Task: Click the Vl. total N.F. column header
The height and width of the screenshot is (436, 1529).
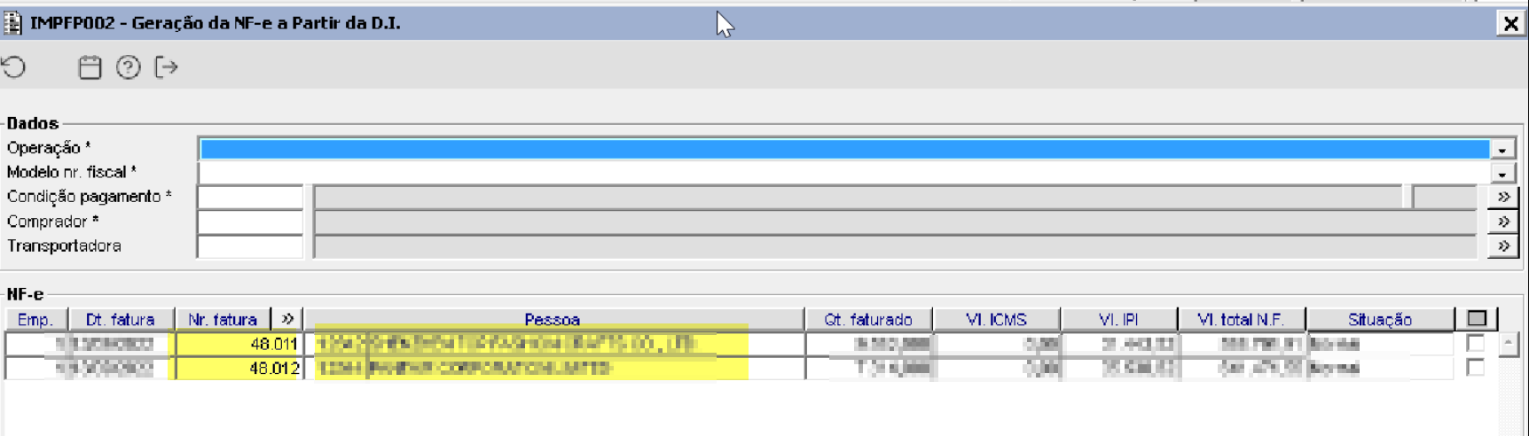Action: click(x=1241, y=319)
